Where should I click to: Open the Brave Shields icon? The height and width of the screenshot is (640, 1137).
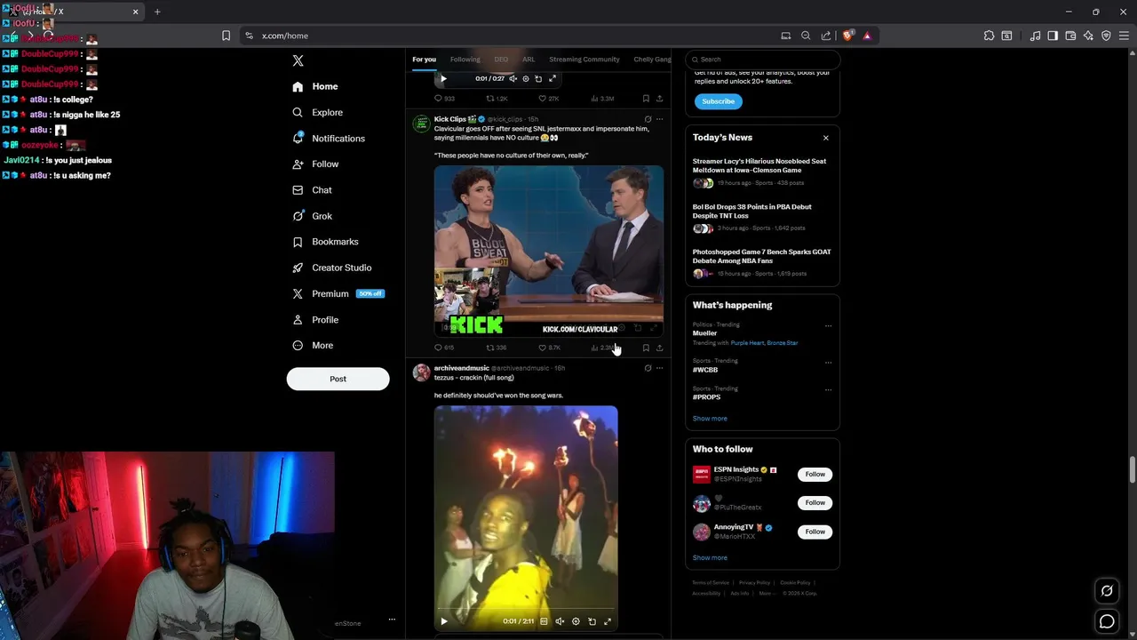pyautogui.click(x=847, y=36)
